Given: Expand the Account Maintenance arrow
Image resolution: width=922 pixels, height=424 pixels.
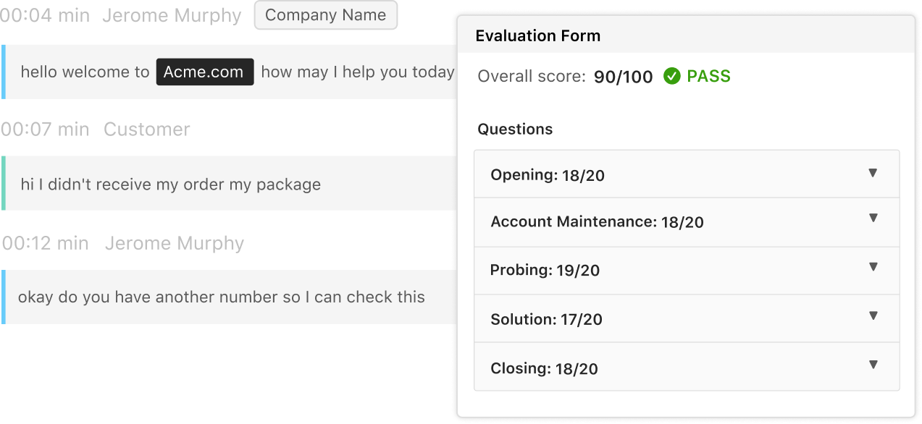Looking at the screenshot, I should point(873,218).
